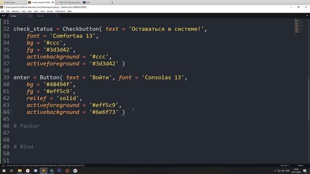310x174 pixels.
Task: Click 'relief' keyword on line 42
Action: (37, 98)
